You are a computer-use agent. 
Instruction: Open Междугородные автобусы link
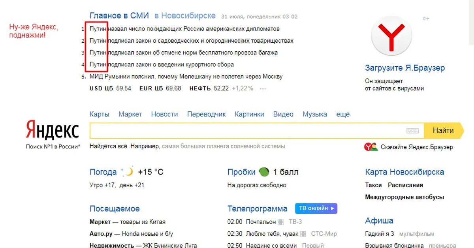tap(404, 197)
